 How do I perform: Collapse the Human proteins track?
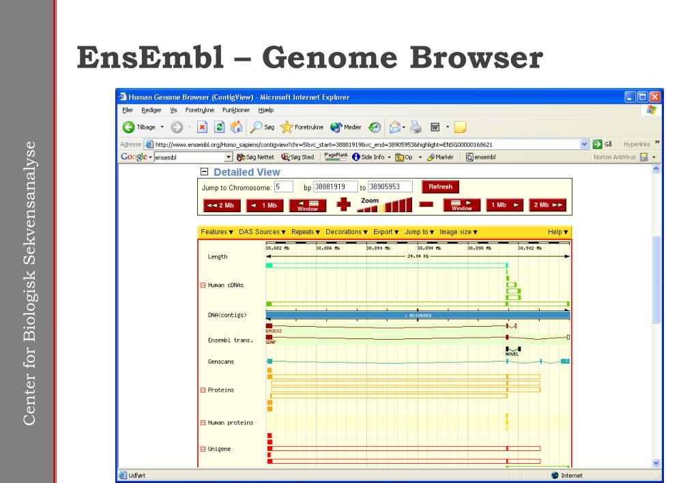(203, 422)
